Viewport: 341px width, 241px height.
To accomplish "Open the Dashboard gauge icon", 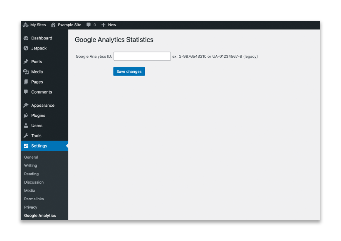I will [26, 38].
